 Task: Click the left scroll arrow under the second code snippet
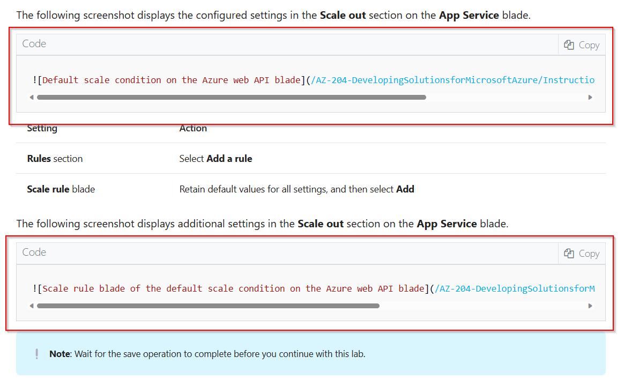(x=32, y=306)
